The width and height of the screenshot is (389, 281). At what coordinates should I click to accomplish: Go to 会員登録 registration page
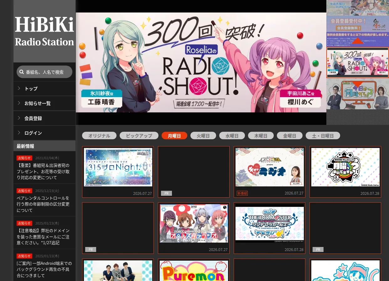[44, 118]
